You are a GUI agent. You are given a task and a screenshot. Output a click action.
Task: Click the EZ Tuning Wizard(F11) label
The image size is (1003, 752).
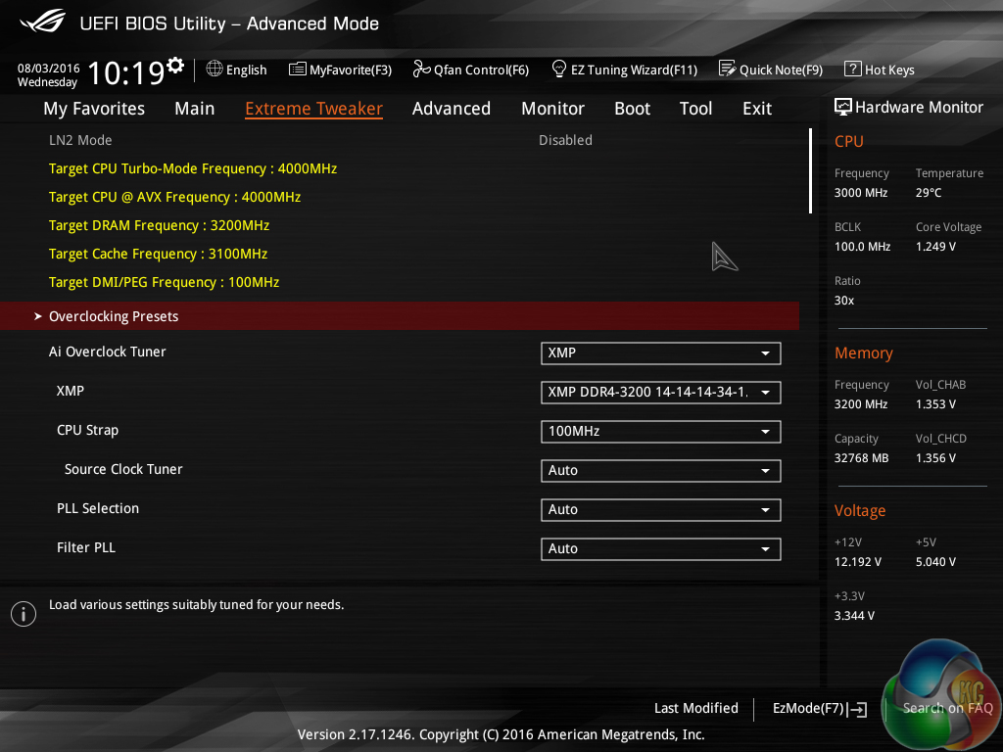pos(634,70)
